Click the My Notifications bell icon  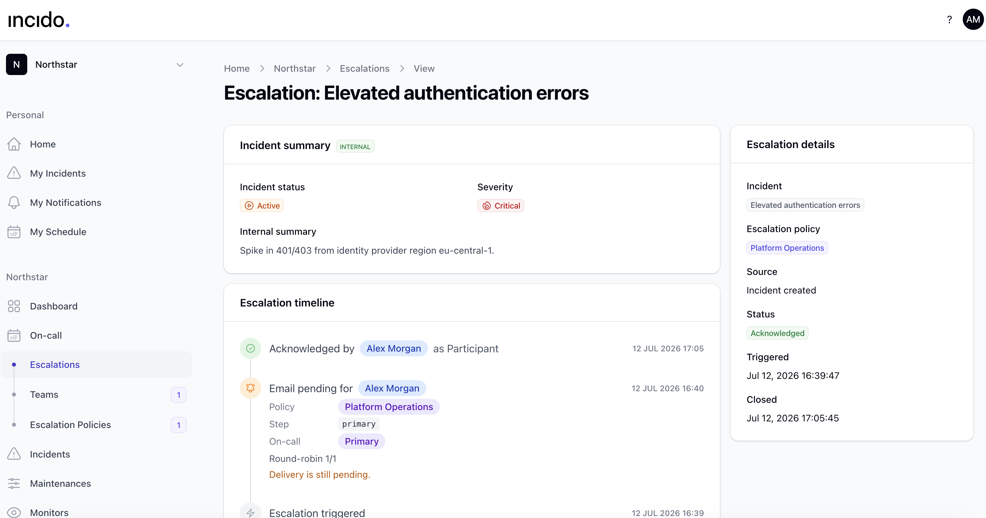point(14,202)
